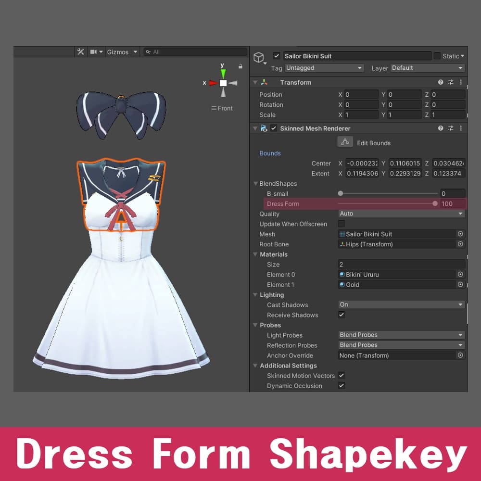
Task: Click the Edit Bounds icon button
Action: 344,142
